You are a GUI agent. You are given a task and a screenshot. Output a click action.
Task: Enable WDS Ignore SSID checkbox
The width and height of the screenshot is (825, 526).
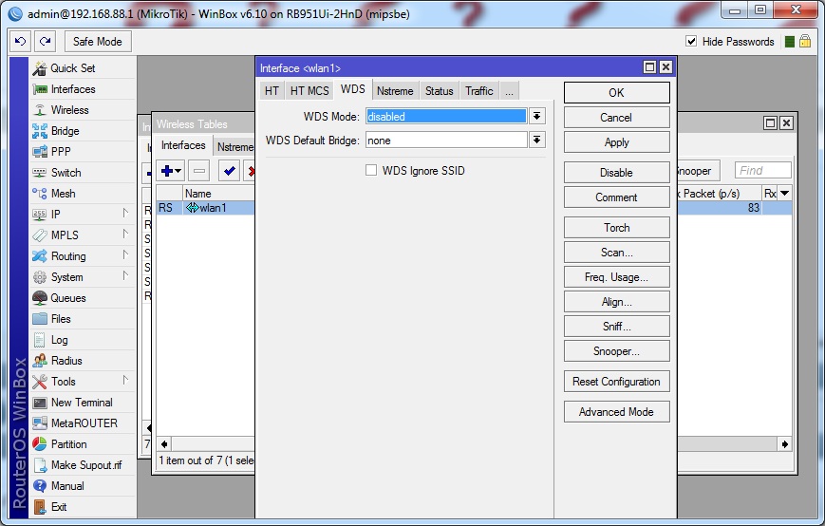pyautogui.click(x=371, y=170)
